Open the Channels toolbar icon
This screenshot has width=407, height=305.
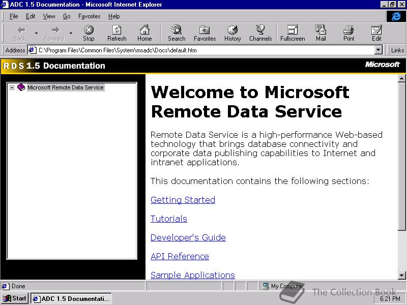260,30
